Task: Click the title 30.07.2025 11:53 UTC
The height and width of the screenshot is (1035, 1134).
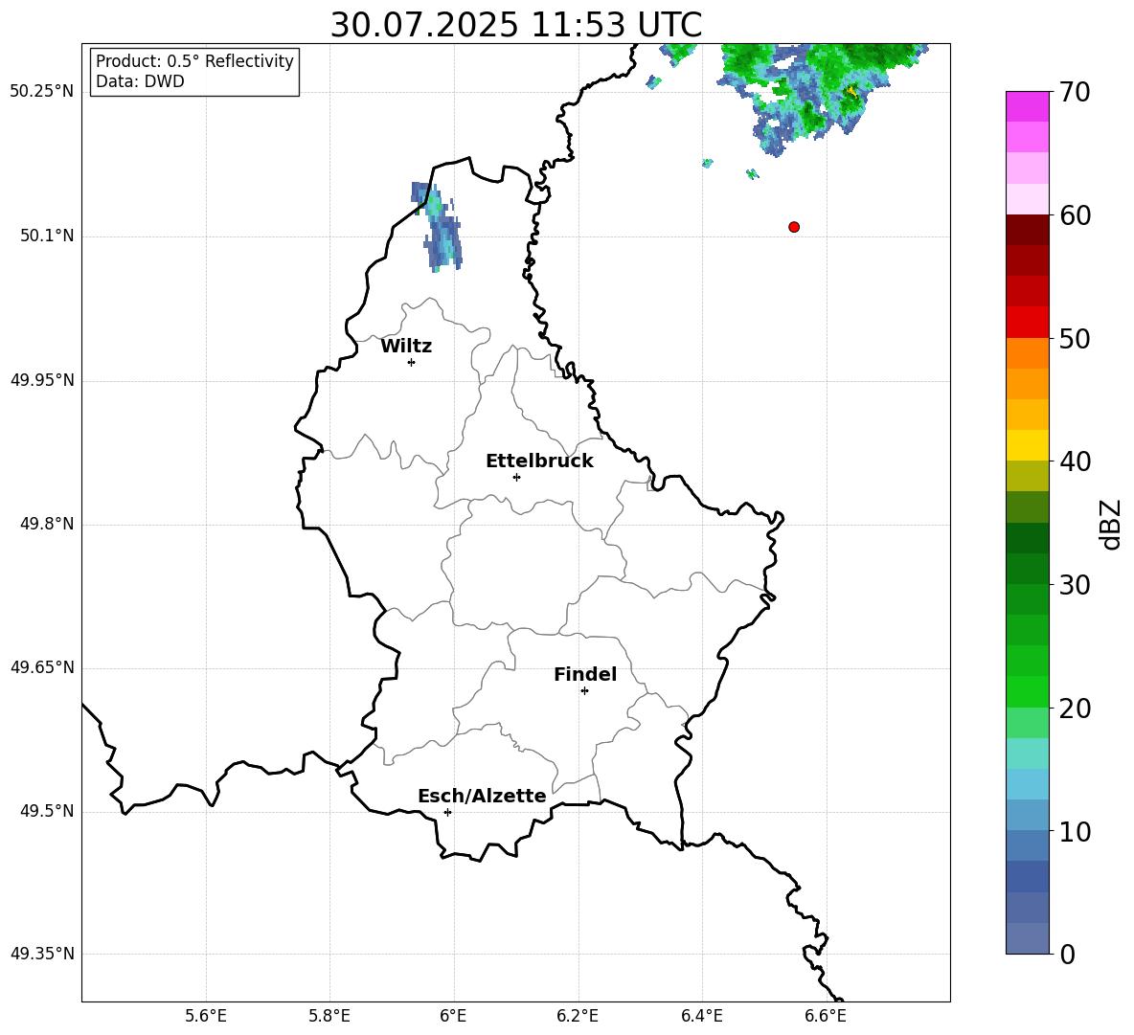Action: (516, 25)
